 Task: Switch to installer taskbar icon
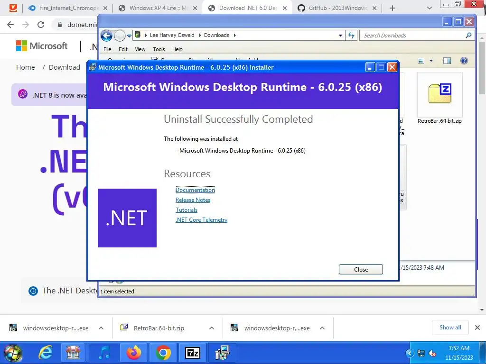click(222, 353)
